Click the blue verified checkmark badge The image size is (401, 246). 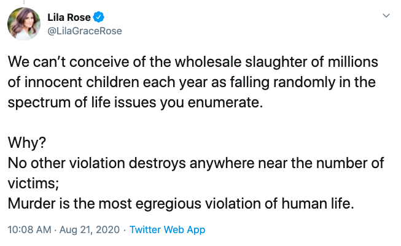pos(96,17)
